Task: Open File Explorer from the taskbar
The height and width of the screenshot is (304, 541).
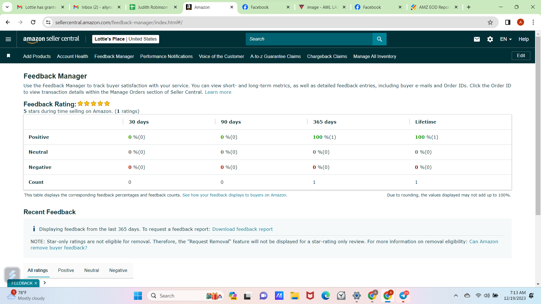Action: point(294,296)
